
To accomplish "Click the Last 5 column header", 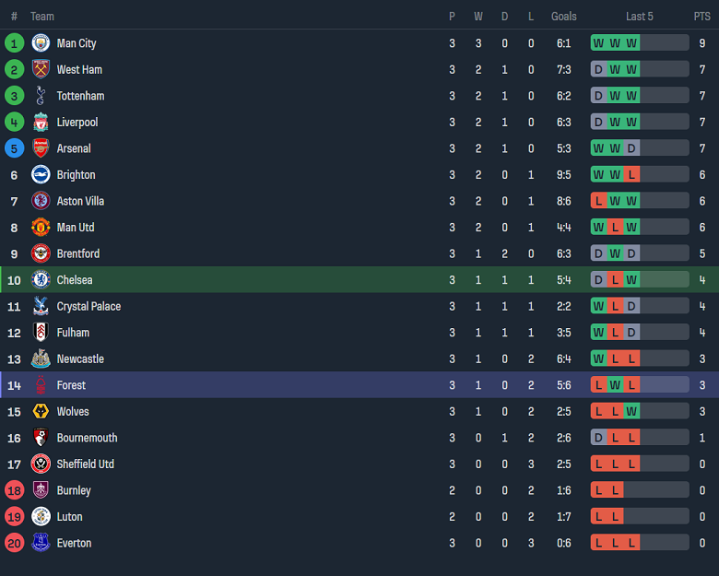I will tap(639, 17).
